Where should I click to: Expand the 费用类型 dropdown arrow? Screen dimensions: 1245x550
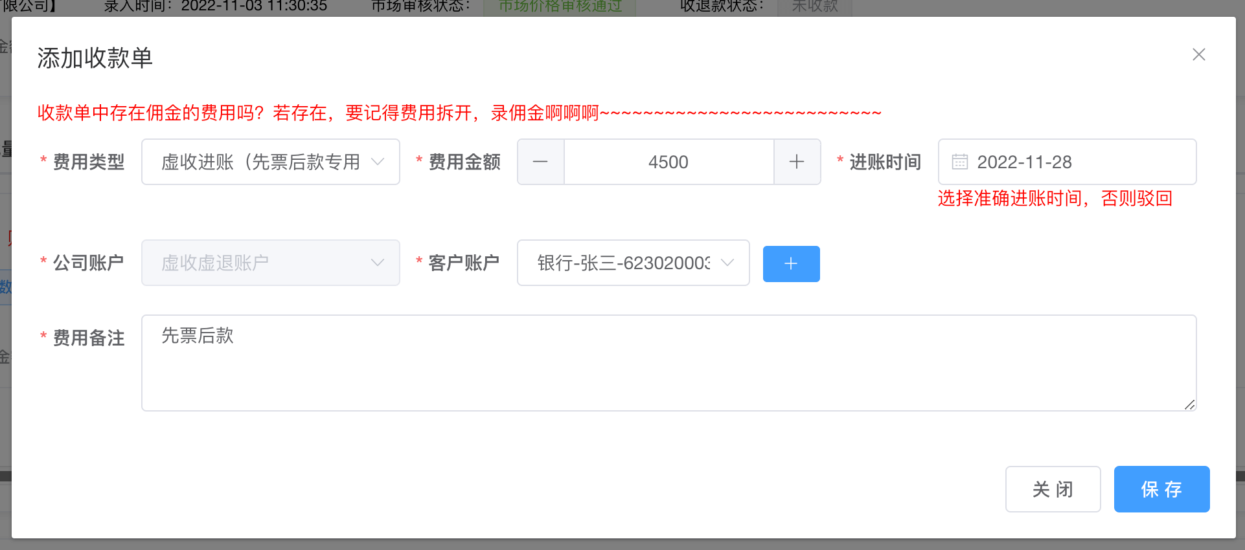378,162
